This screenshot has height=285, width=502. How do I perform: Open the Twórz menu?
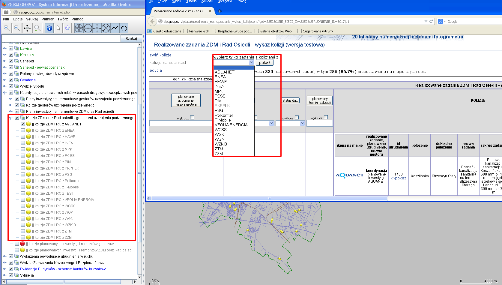pyautogui.click(x=62, y=19)
